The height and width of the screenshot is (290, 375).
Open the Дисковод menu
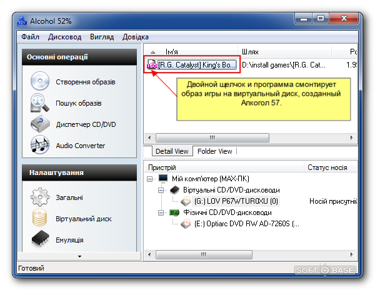64,37
